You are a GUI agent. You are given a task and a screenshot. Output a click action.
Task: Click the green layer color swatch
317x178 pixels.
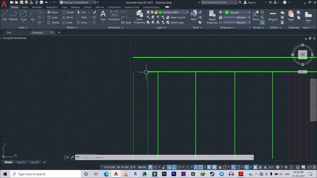click(x=160, y=12)
